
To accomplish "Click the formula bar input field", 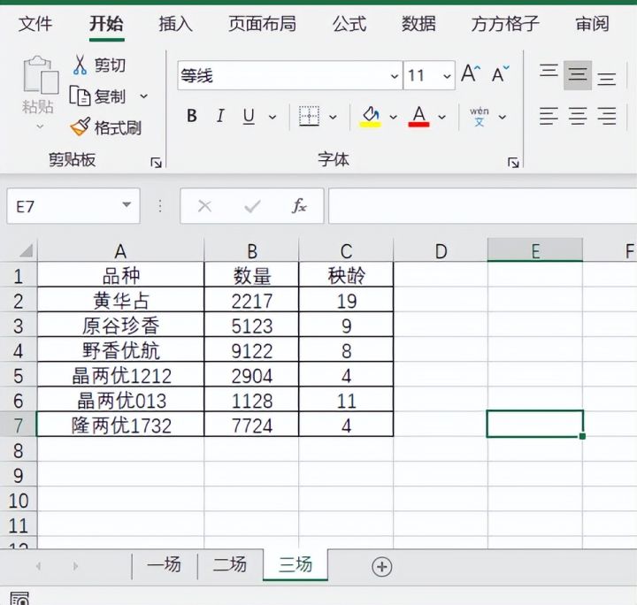I will [483, 206].
